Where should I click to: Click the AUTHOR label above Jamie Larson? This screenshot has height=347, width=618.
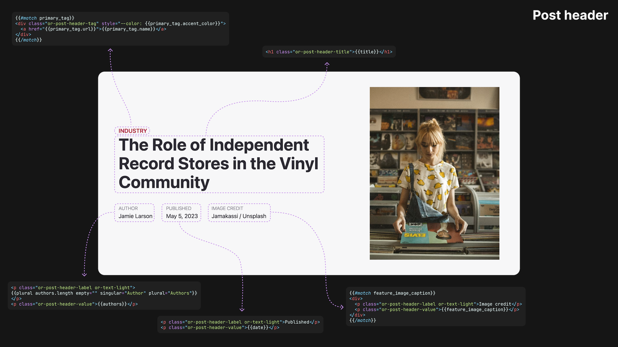[128, 208]
